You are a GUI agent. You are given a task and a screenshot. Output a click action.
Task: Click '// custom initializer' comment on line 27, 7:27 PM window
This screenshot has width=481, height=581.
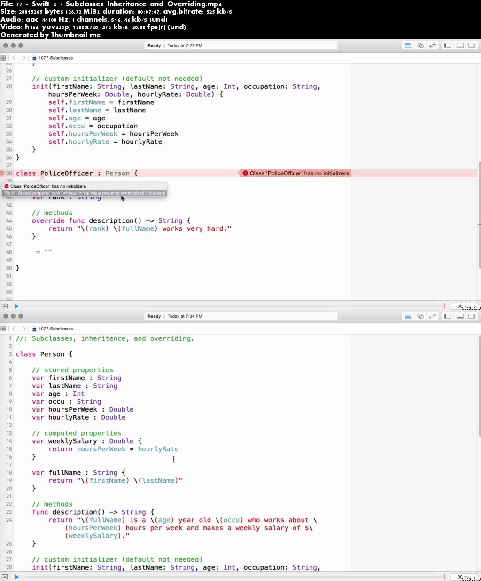117,79
